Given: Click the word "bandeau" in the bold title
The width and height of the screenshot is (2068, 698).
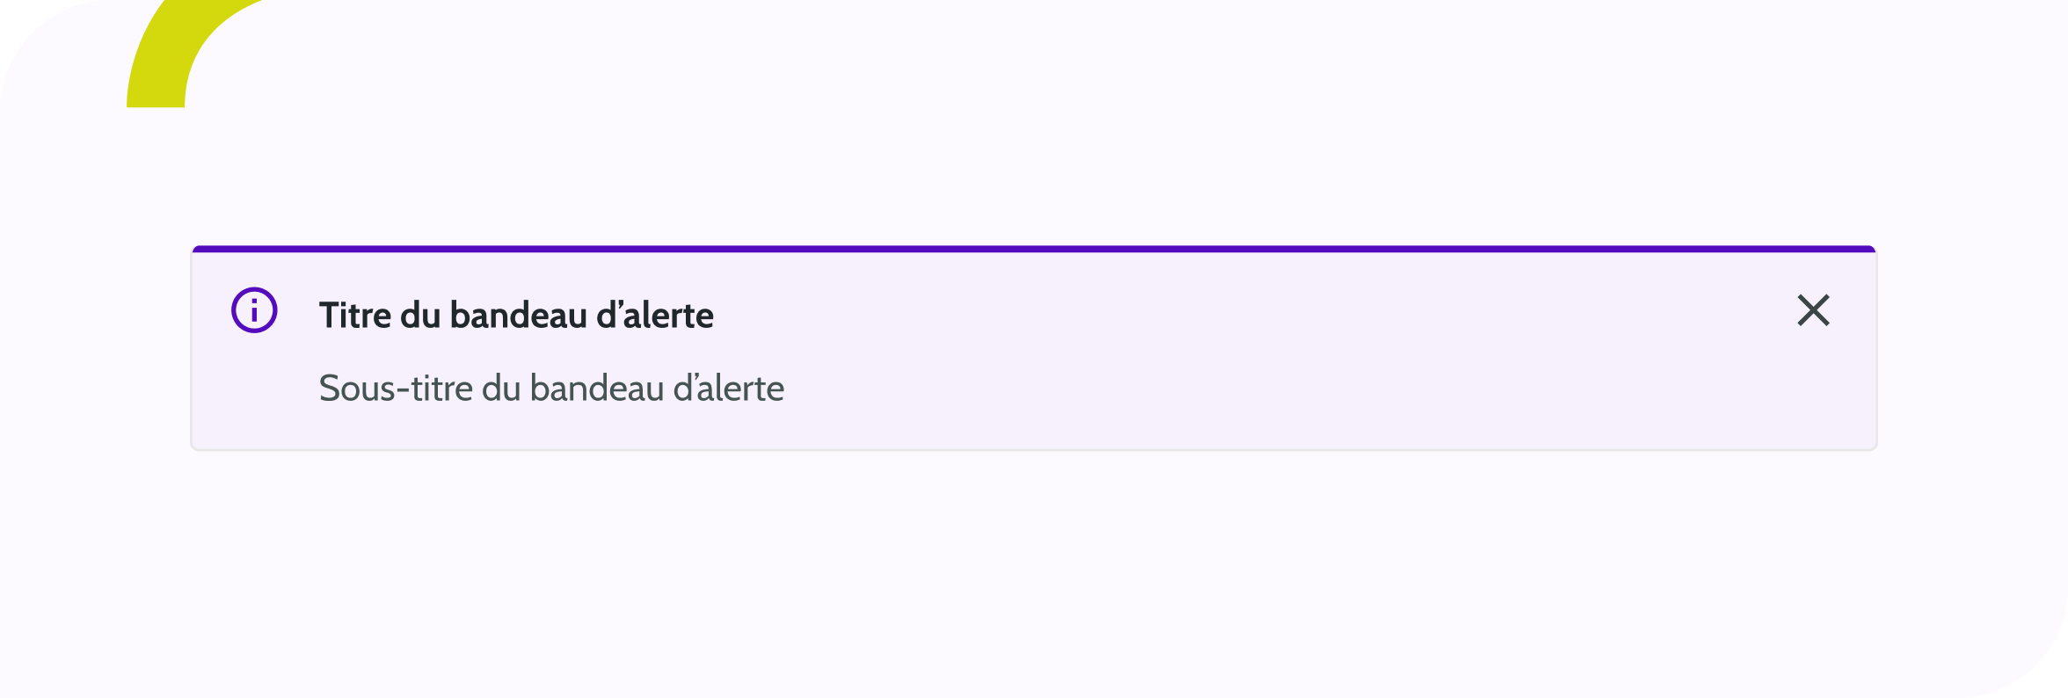Looking at the screenshot, I should (518, 316).
